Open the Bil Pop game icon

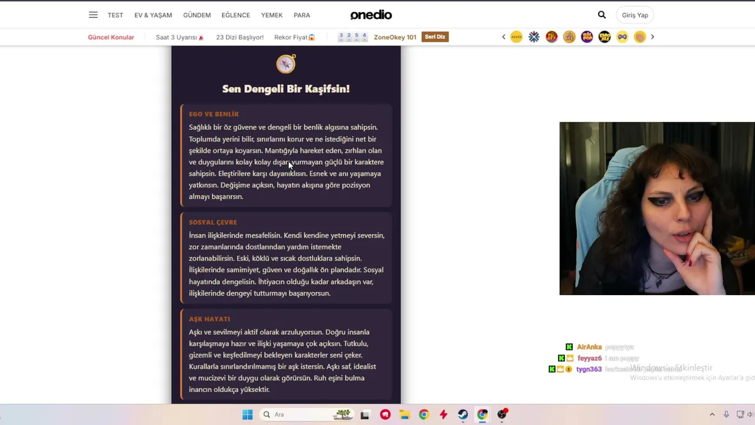587,37
